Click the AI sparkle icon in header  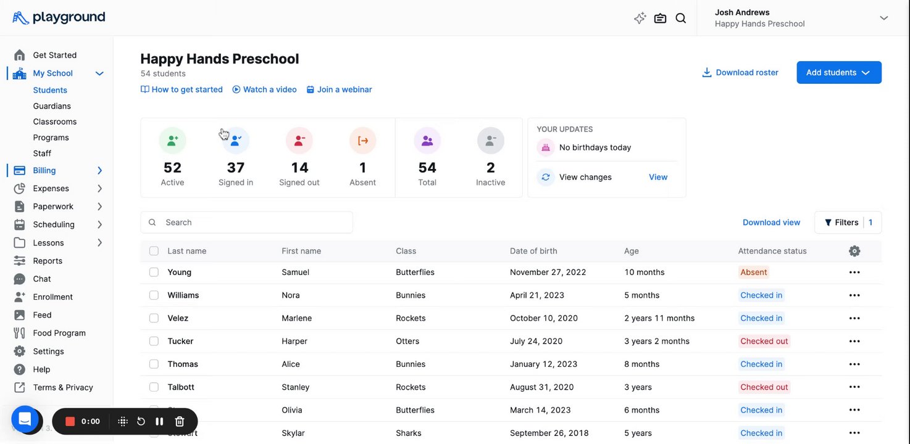coord(640,18)
